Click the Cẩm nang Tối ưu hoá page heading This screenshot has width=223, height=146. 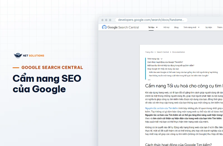184,86
